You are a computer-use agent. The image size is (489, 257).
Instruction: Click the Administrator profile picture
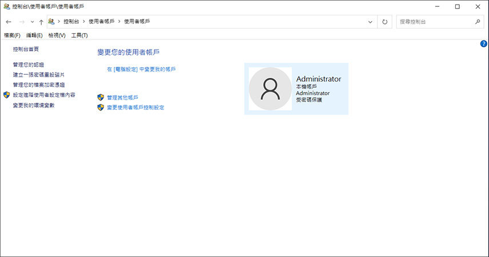click(x=270, y=89)
